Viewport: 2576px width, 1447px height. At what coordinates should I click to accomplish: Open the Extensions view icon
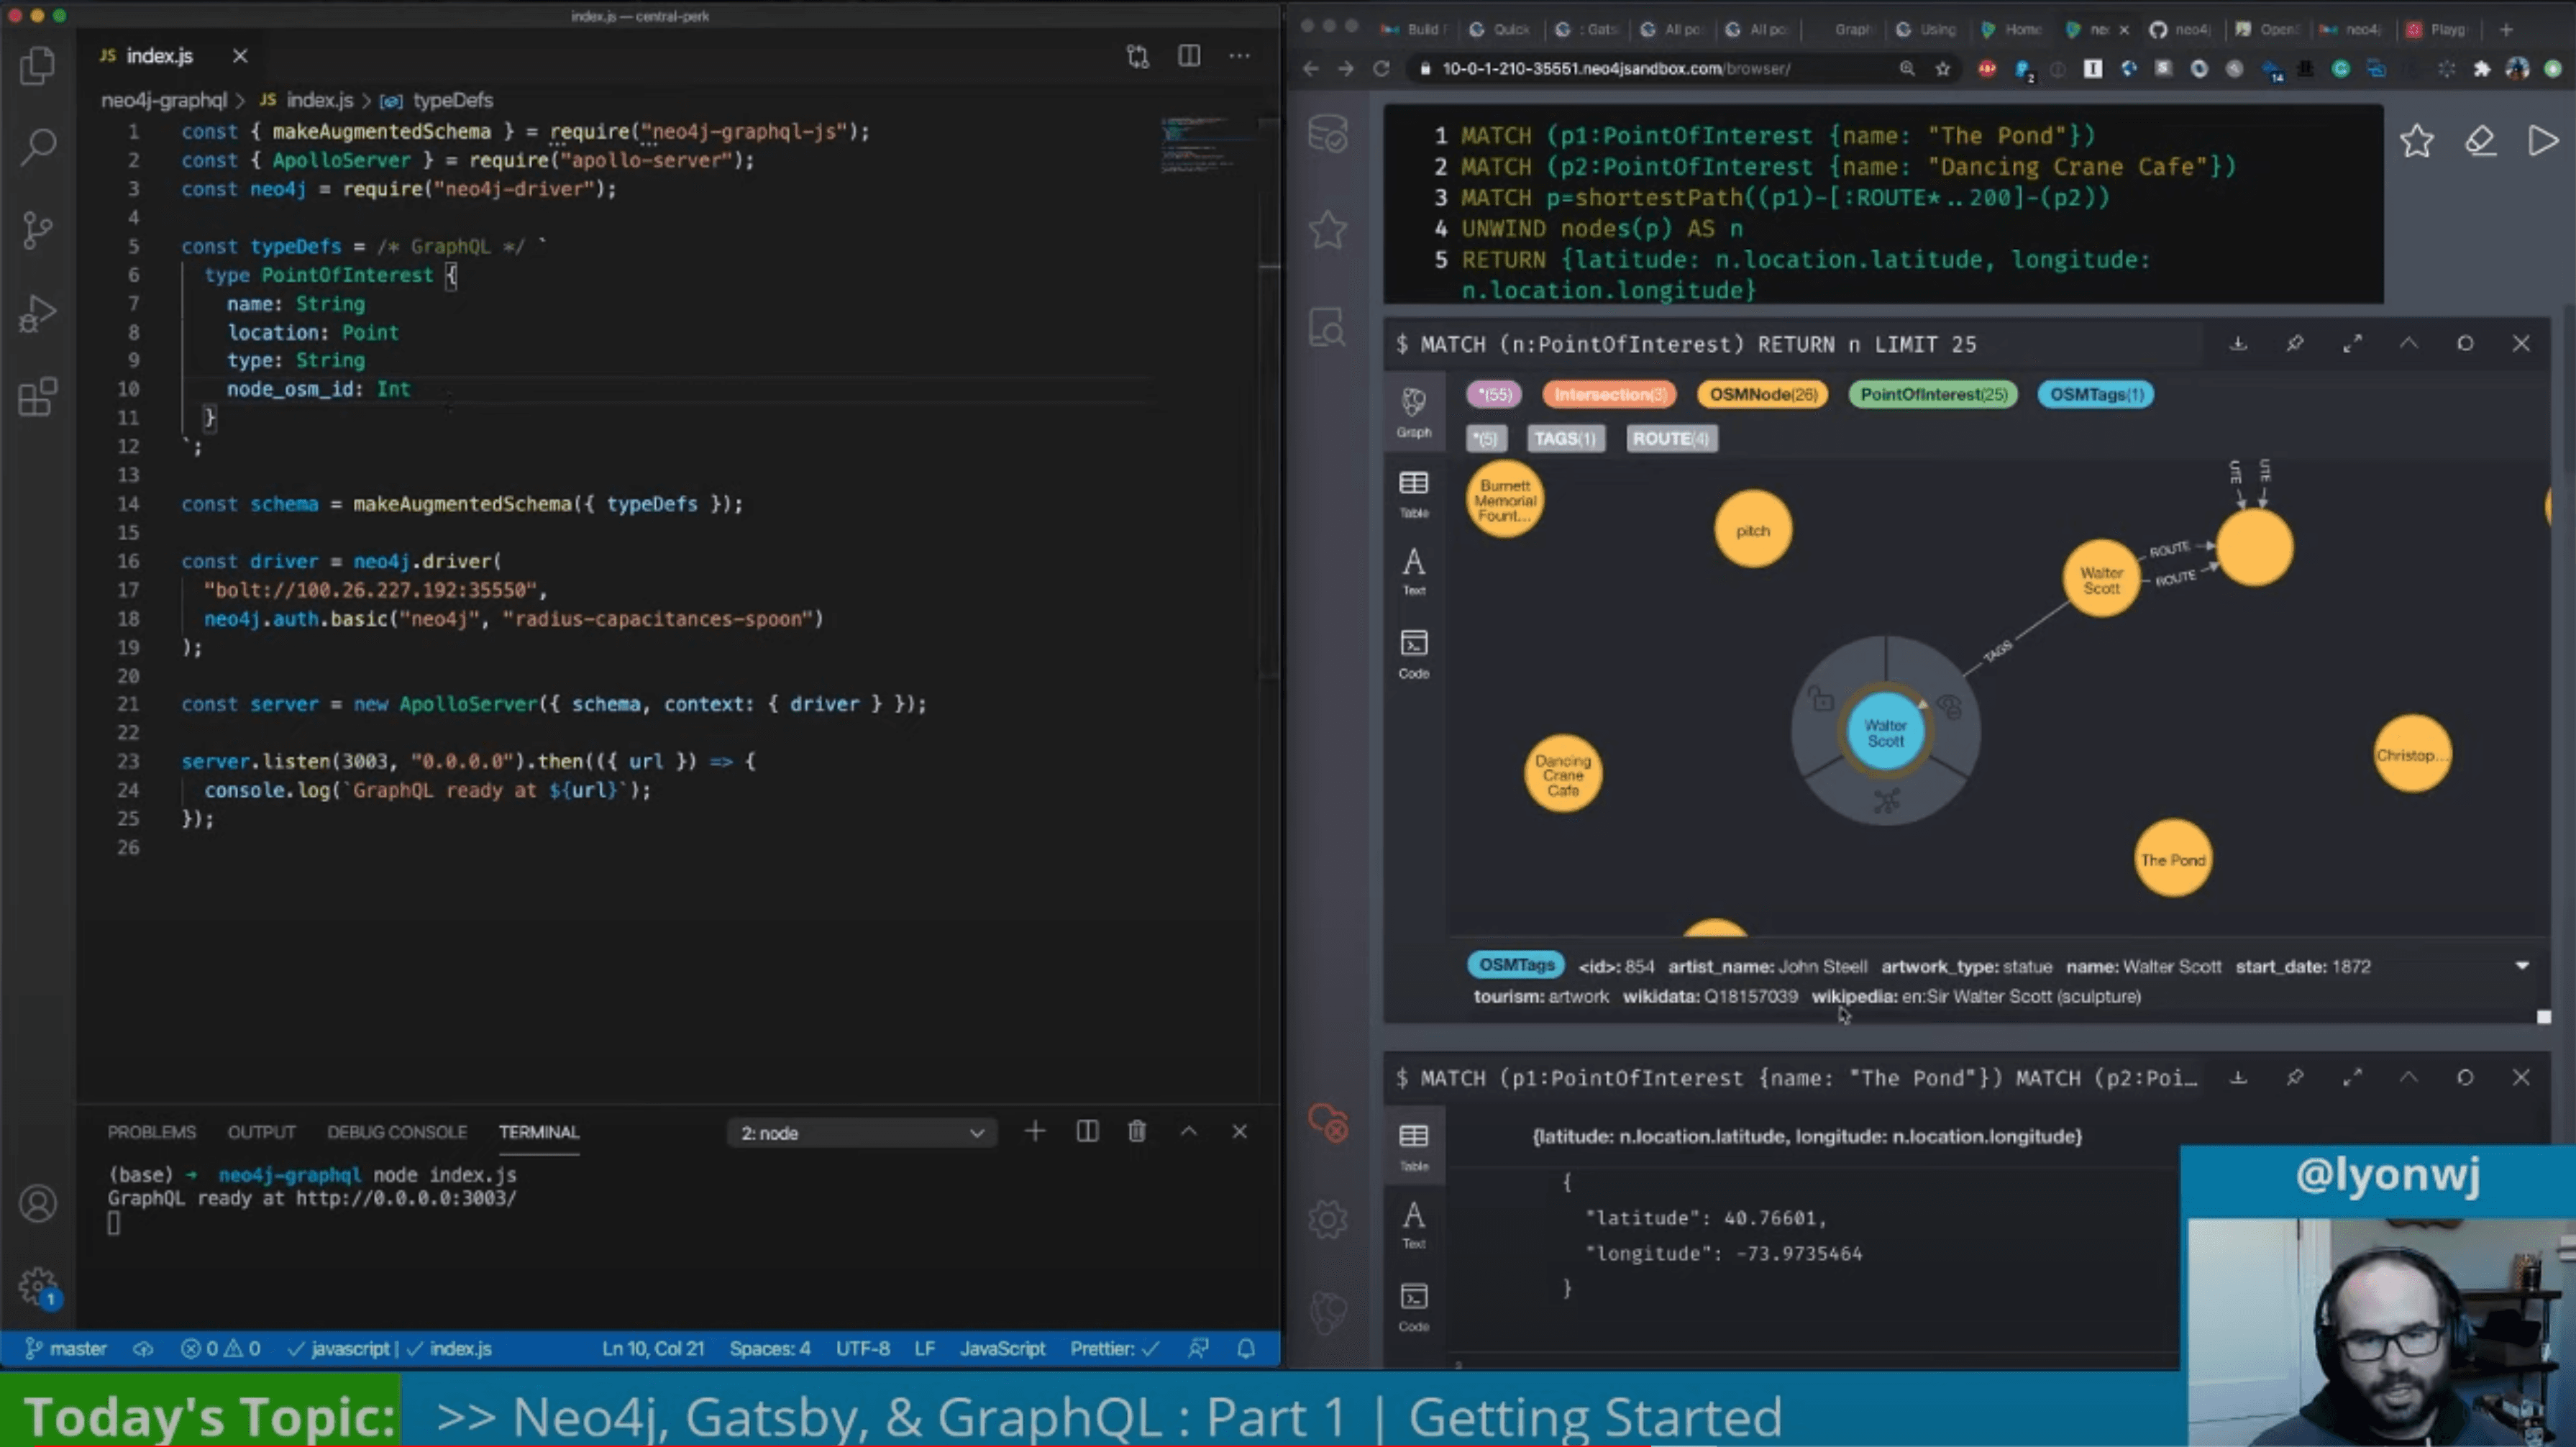pos(38,397)
